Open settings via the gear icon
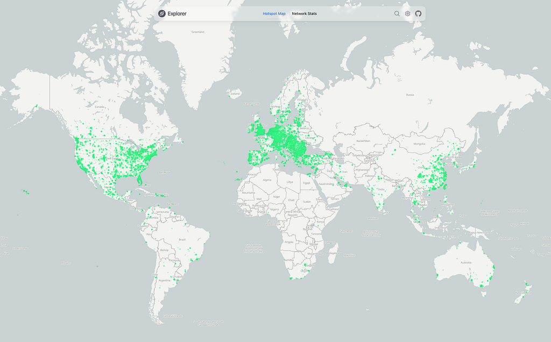Screen dimensions: 551x342 pyautogui.click(x=408, y=13)
